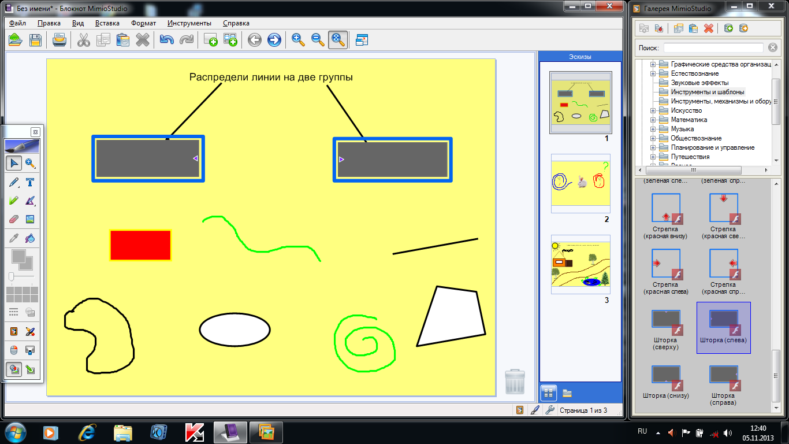Expand the Музыка folder
Image resolution: width=789 pixels, height=444 pixels.
tap(653, 129)
